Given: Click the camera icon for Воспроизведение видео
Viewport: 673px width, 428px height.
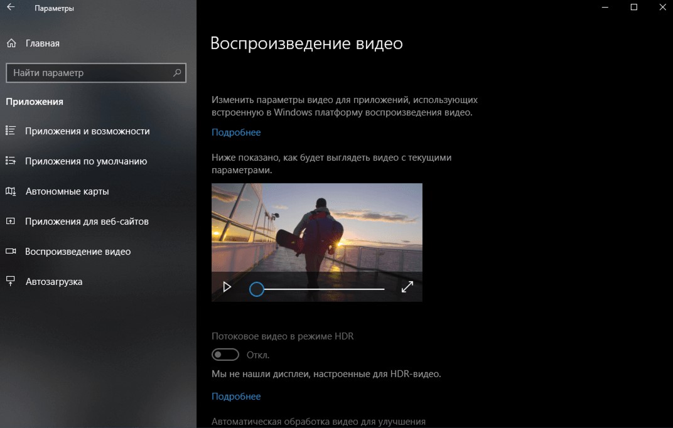Looking at the screenshot, I should pyautogui.click(x=10, y=251).
